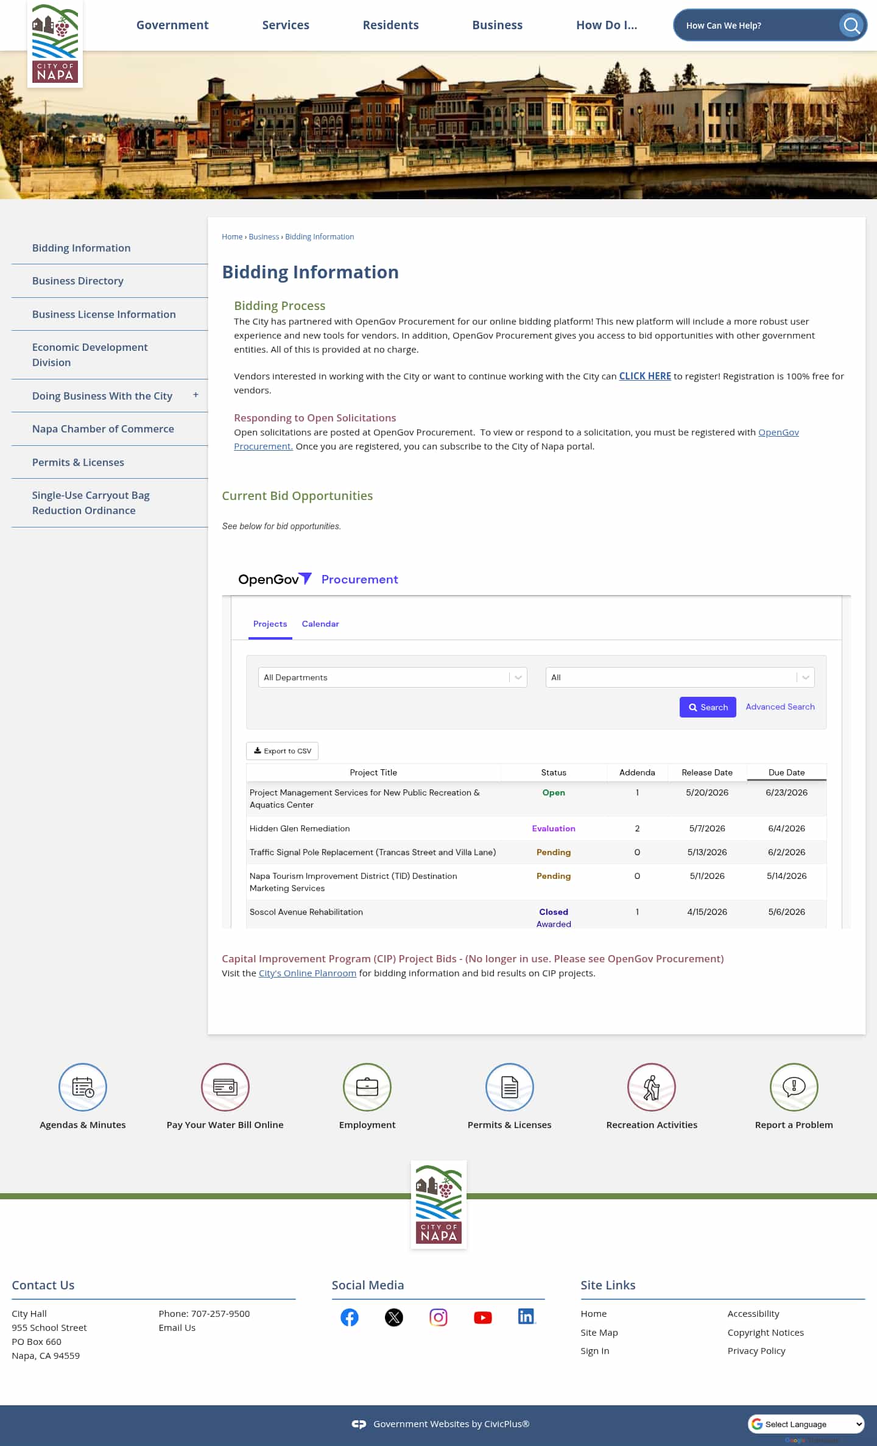Open the All status dropdown
The width and height of the screenshot is (877, 1446).
point(680,677)
